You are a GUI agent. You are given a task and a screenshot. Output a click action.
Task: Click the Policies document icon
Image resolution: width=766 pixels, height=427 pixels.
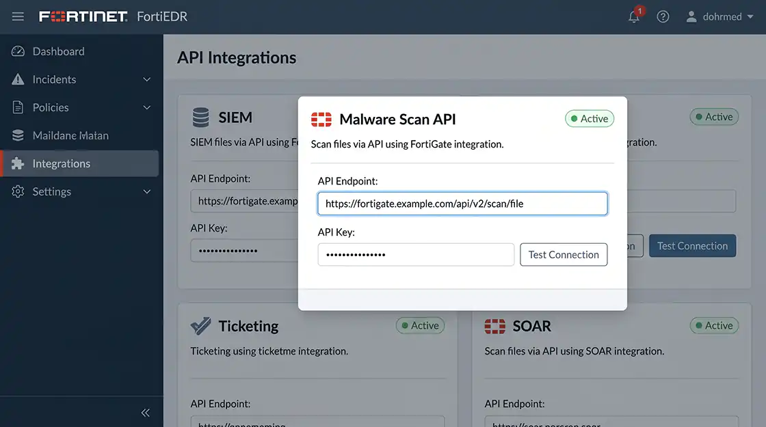[18, 107]
